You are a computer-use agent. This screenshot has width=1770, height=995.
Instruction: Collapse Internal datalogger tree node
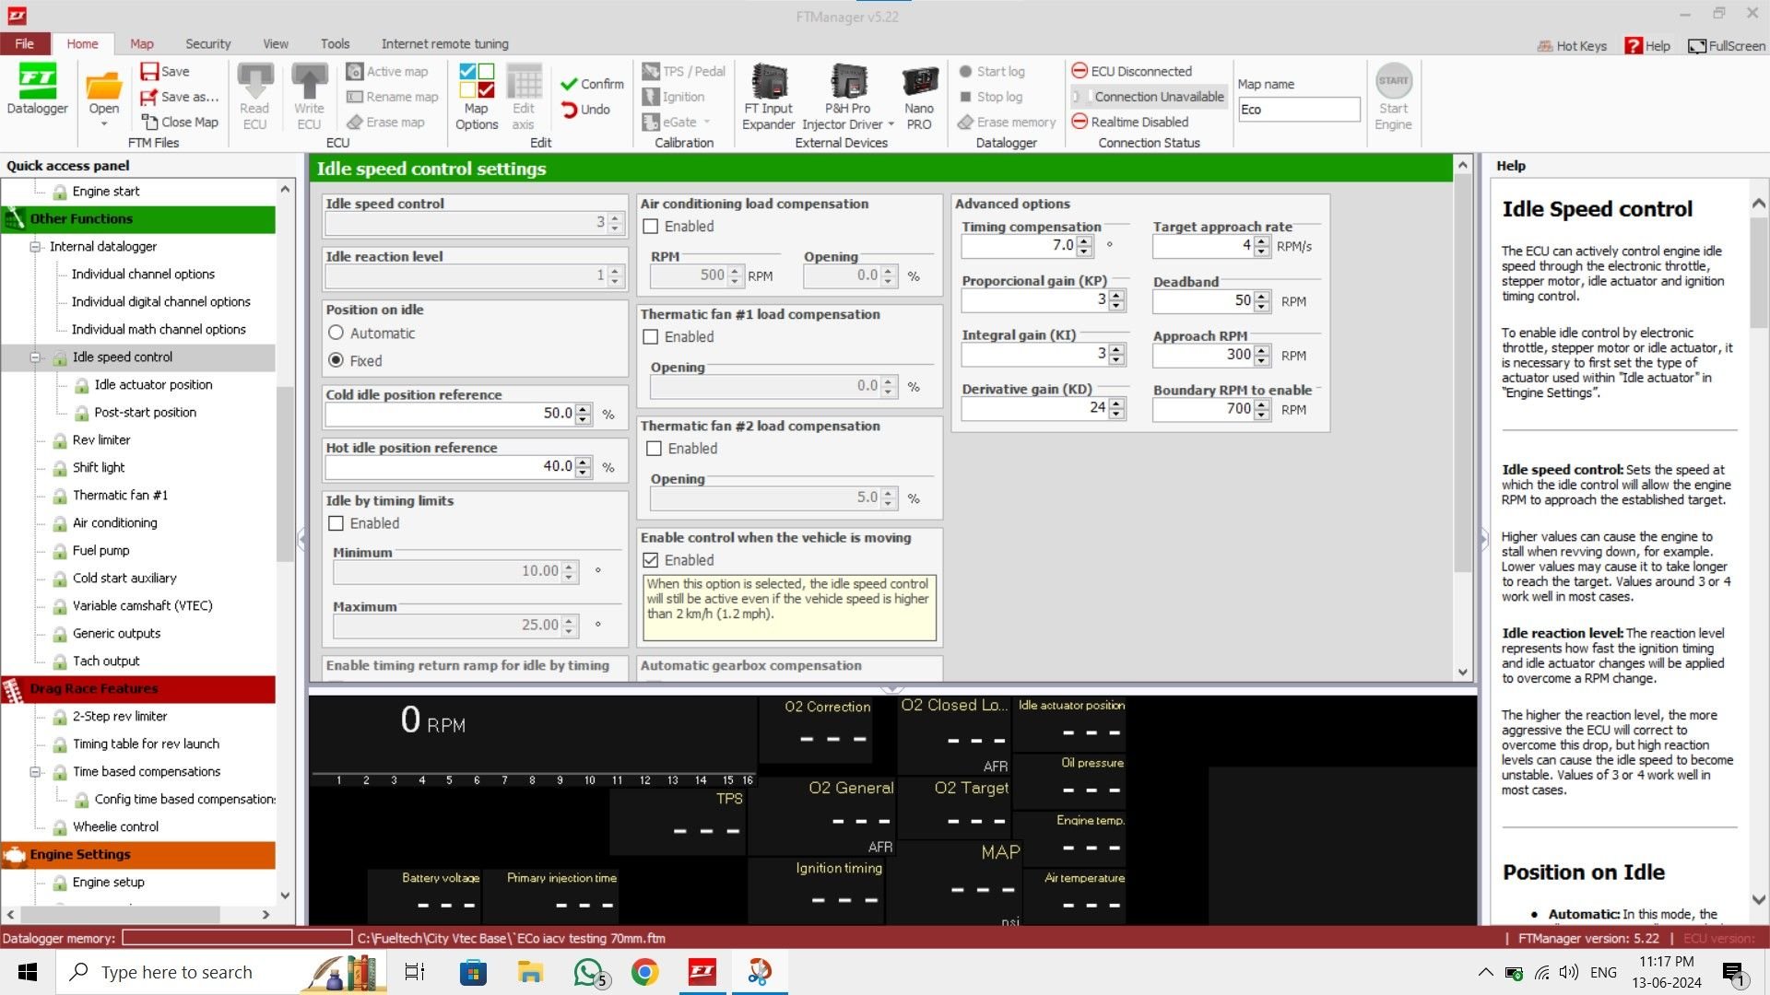tap(35, 247)
